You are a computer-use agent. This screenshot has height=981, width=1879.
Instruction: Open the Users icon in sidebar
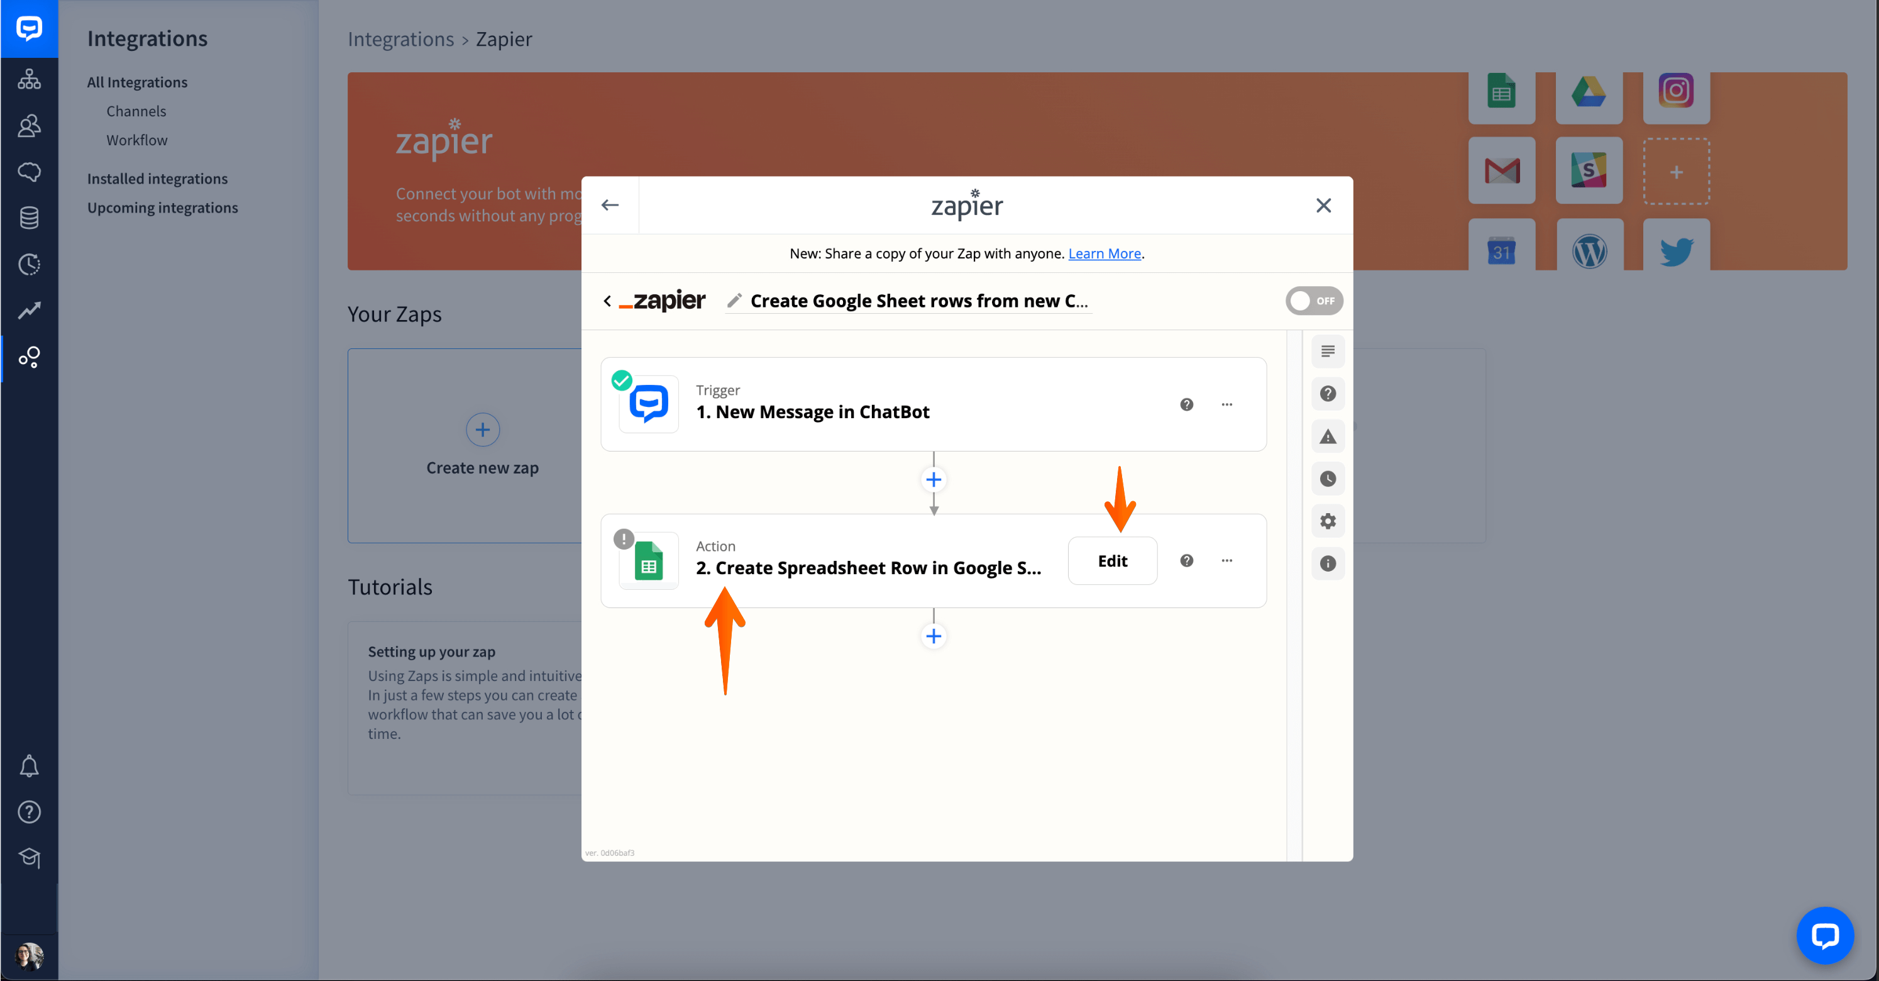(x=29, y=125)
